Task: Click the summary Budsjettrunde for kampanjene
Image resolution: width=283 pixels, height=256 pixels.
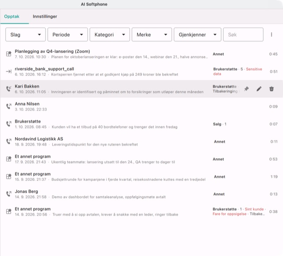Action: click(129, 179)
